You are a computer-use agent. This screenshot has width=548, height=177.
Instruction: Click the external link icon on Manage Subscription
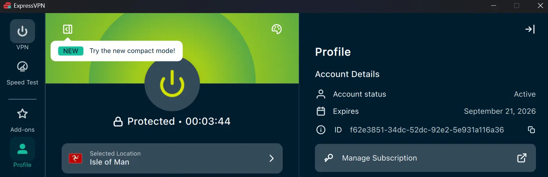522,158
